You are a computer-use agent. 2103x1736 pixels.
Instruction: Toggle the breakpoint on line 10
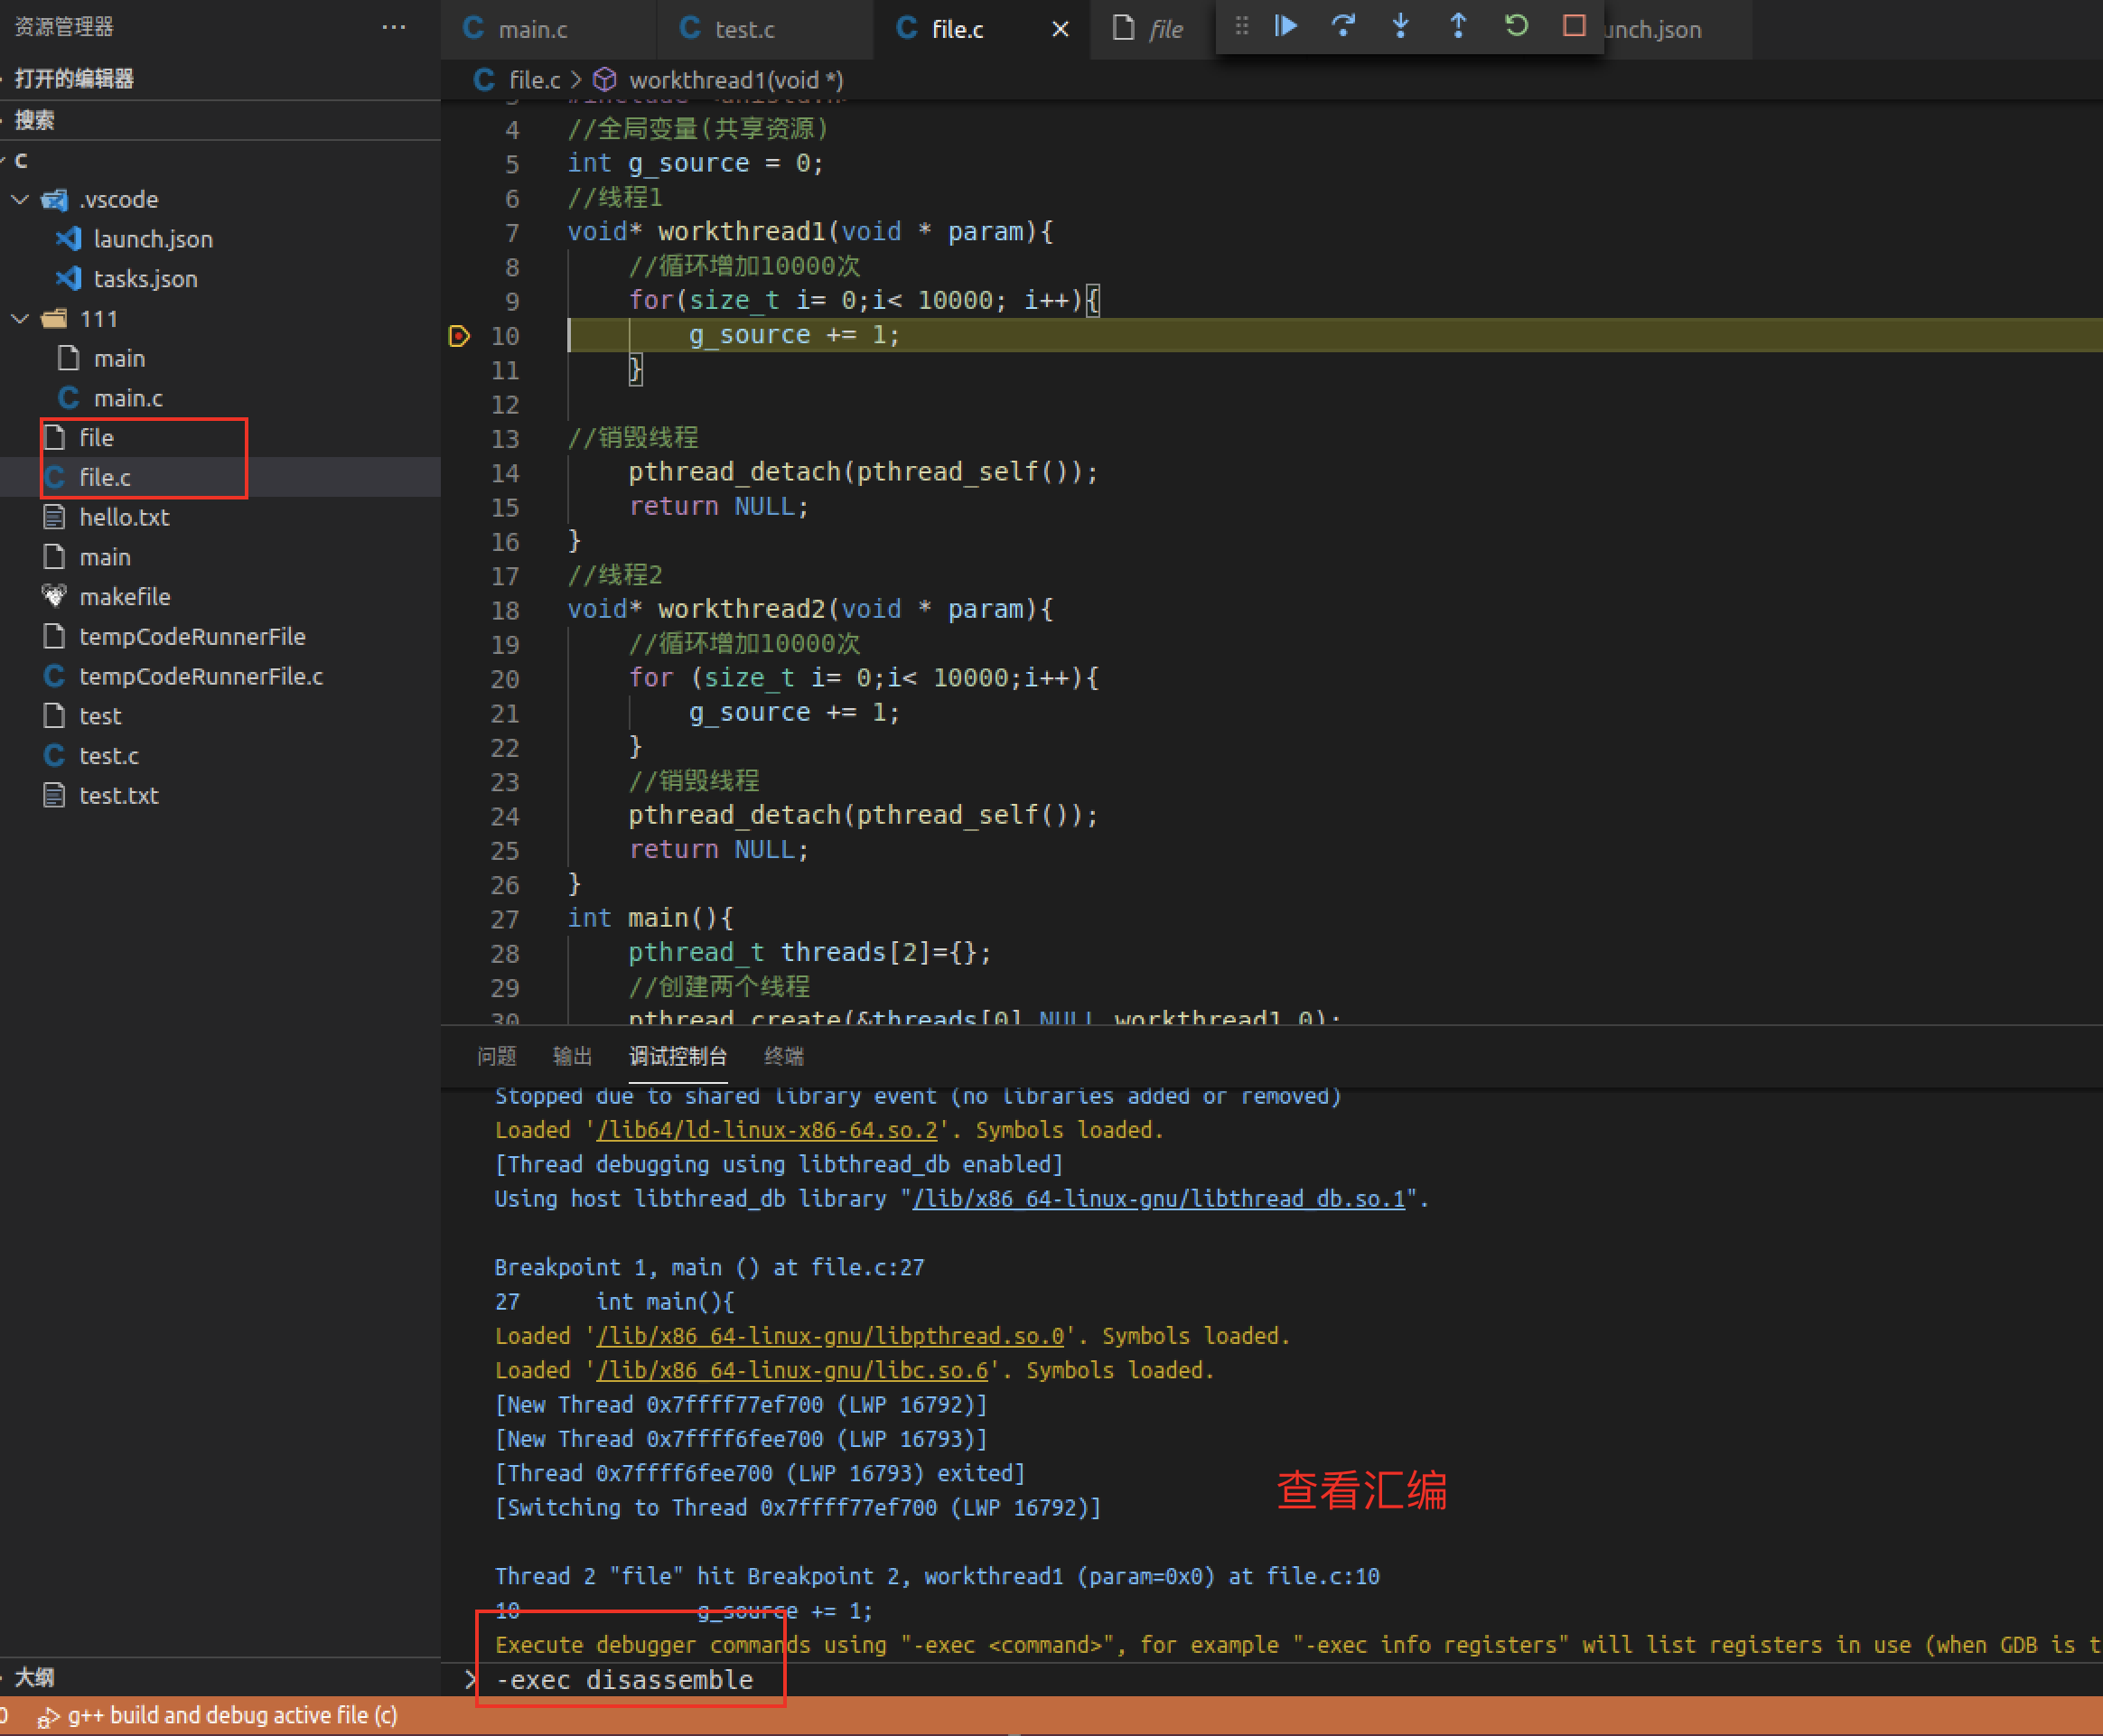coord(459,336)
